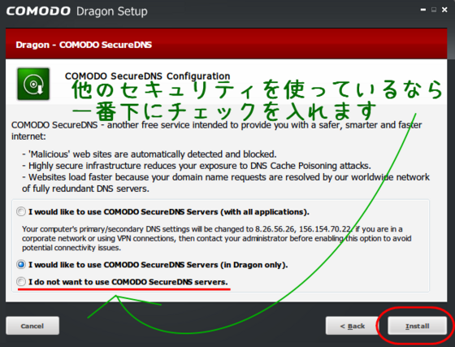This screenshot has width=455, height=347.
Task: Click the 'Malicious' web sites bullet text
Action: (x=149, y=154)
